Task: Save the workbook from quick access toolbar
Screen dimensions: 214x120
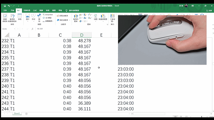Action: tap(5, 6)
